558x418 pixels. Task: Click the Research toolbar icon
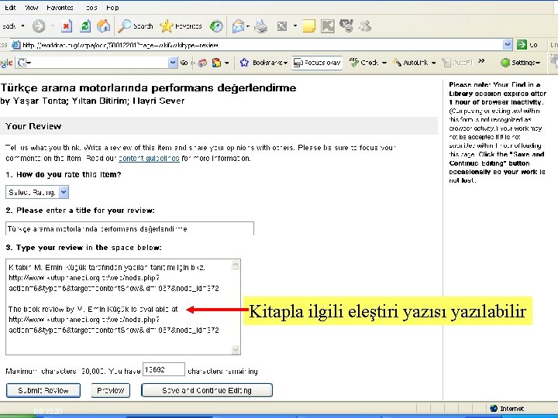click(346, 26)
